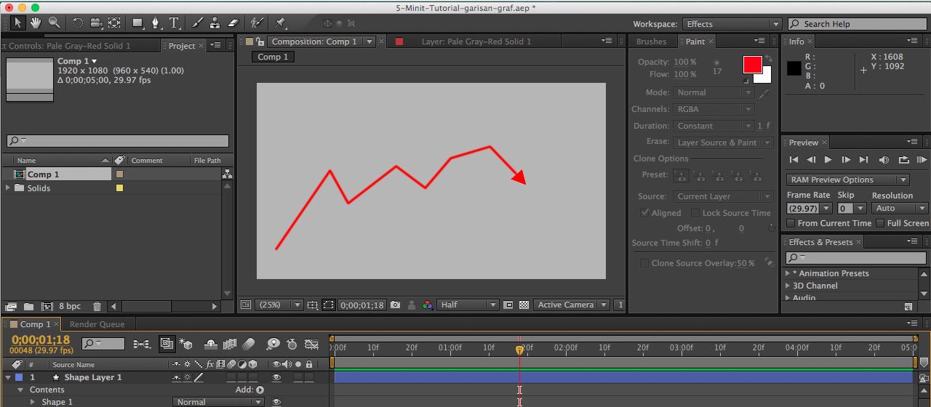Select the Rotation tool
Viewport: 931px width, 407px height.
[x=78, y=23]
